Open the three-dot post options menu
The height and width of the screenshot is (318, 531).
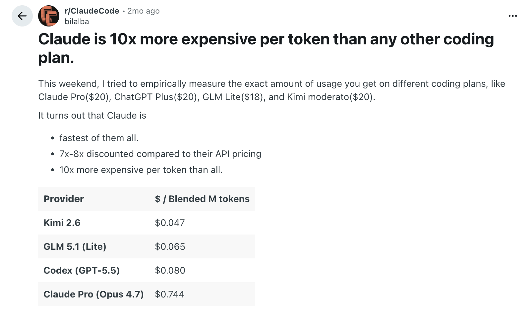tap(512, 16)
